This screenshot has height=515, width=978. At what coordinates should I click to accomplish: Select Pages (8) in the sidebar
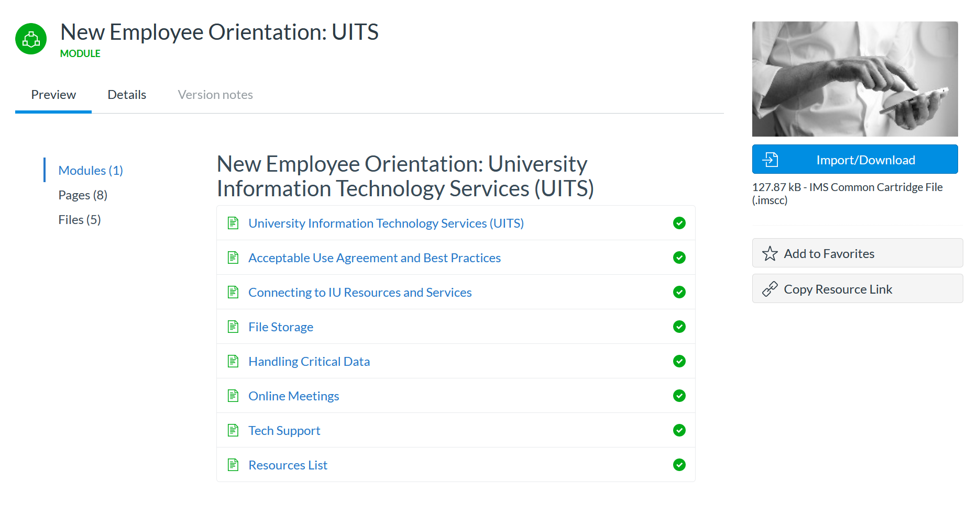(83, 195)
